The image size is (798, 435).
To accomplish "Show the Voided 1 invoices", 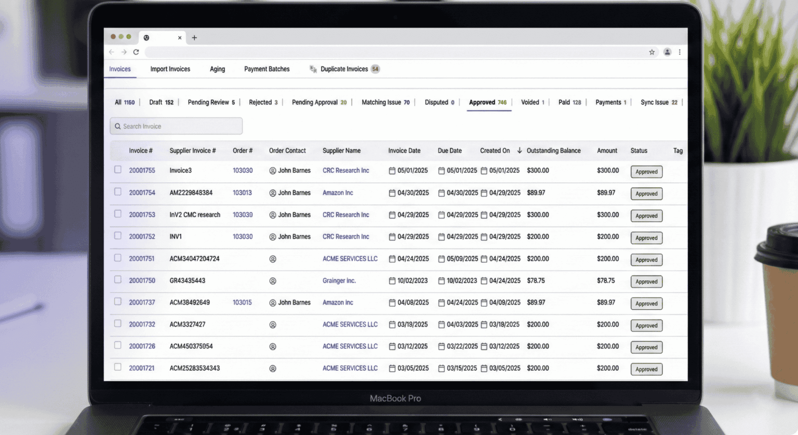I will pyautogui.click(x=533, y=102).
